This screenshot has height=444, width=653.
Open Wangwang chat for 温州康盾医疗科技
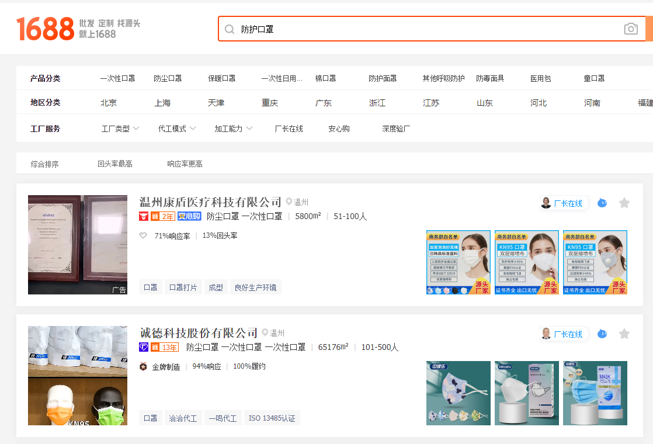click(602, 203)
